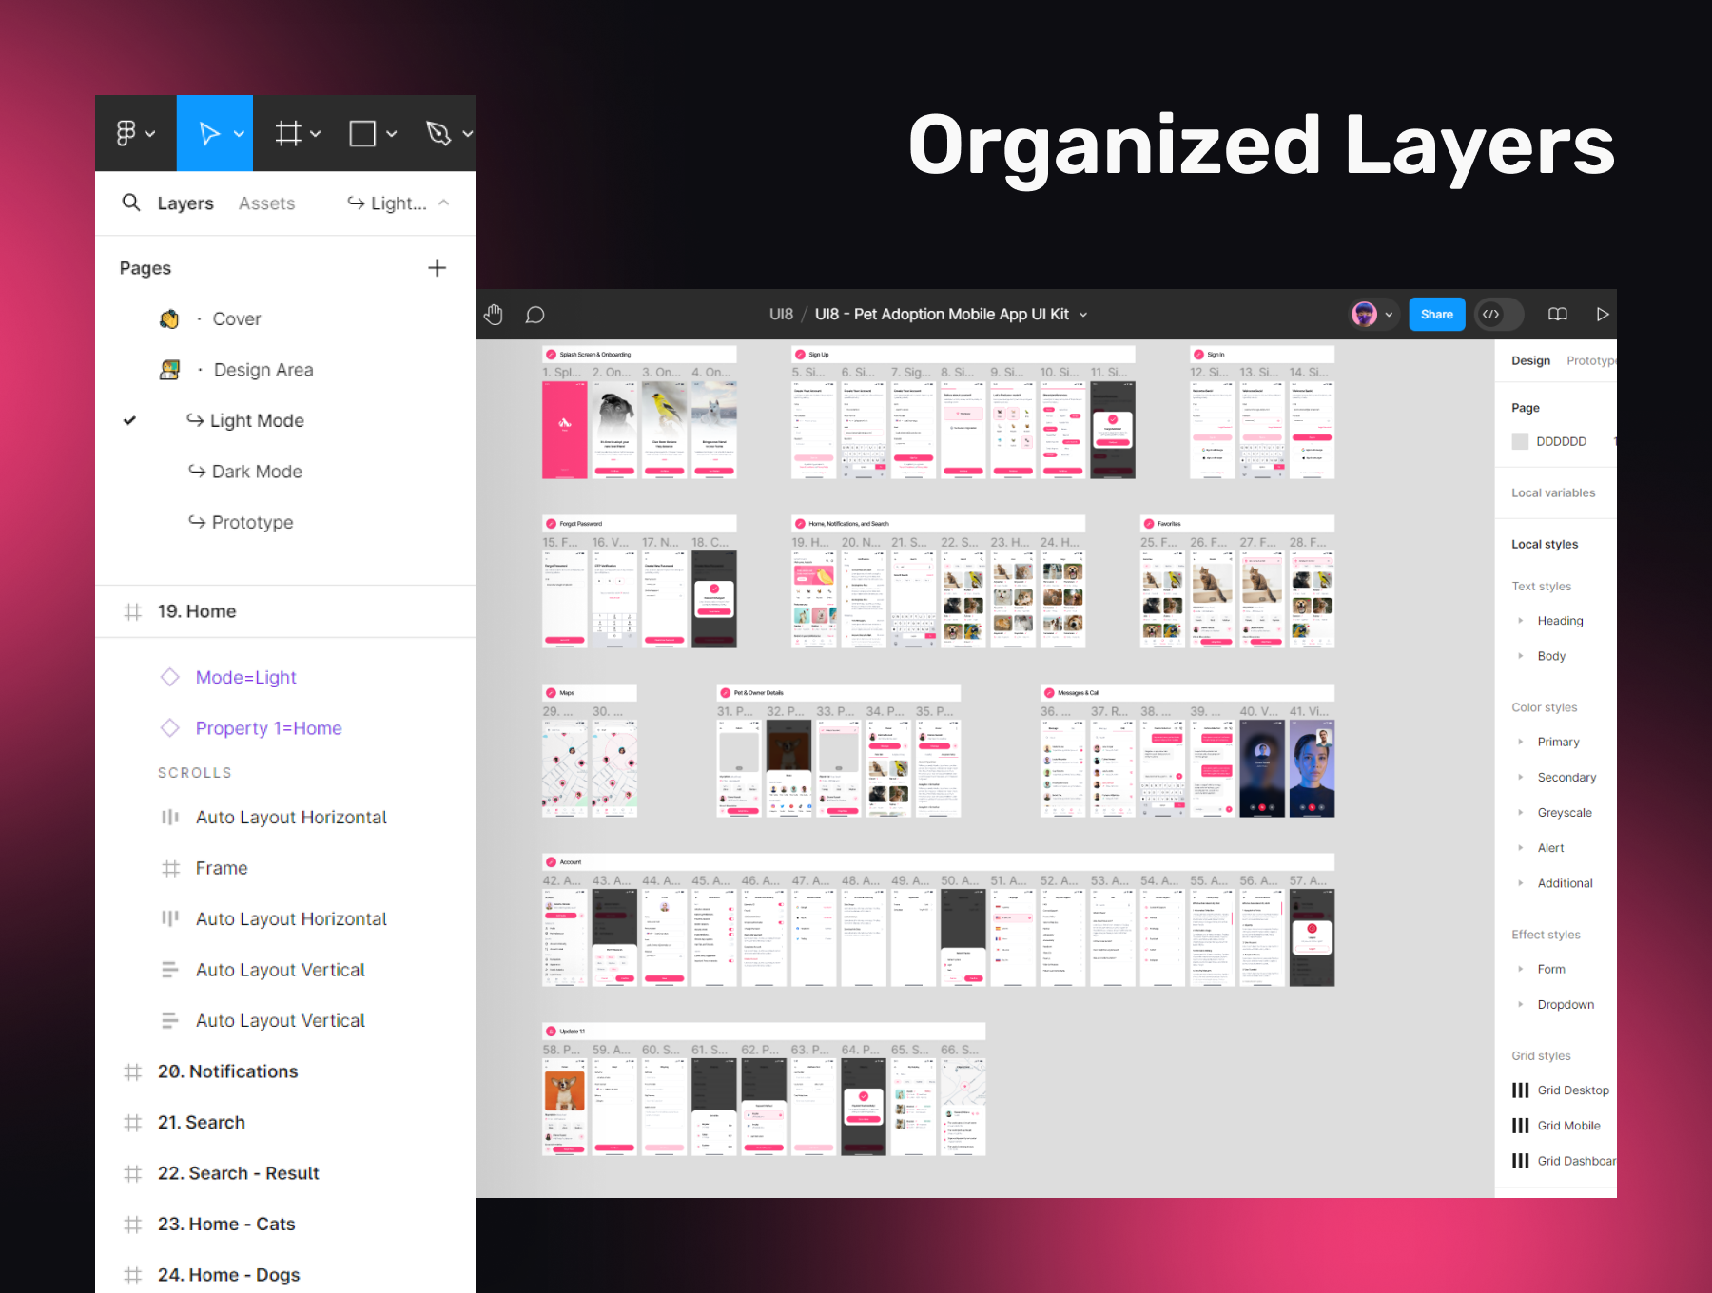Click the Share button

pos(1436,314)
